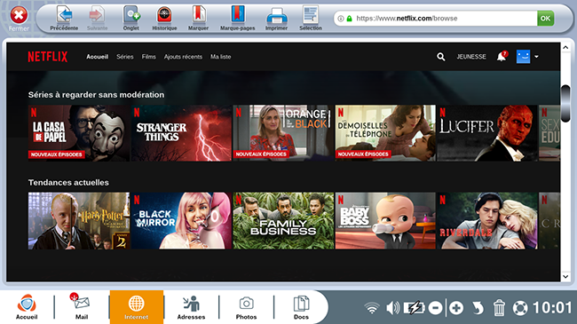Screen dimensions: 577x324
Task: Click the page scroll down arrow
Action: coord(565,276)
